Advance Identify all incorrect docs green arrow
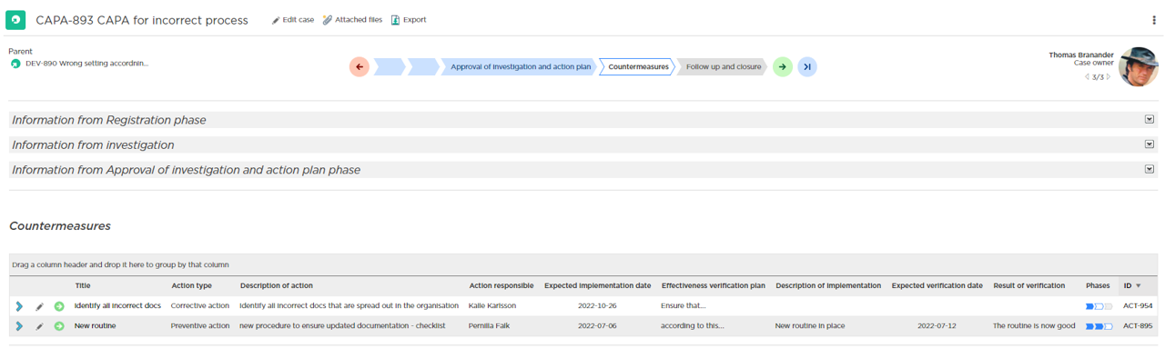This screenshot has width=1165, height=358. pyautogui.click(x=59, y=306)
